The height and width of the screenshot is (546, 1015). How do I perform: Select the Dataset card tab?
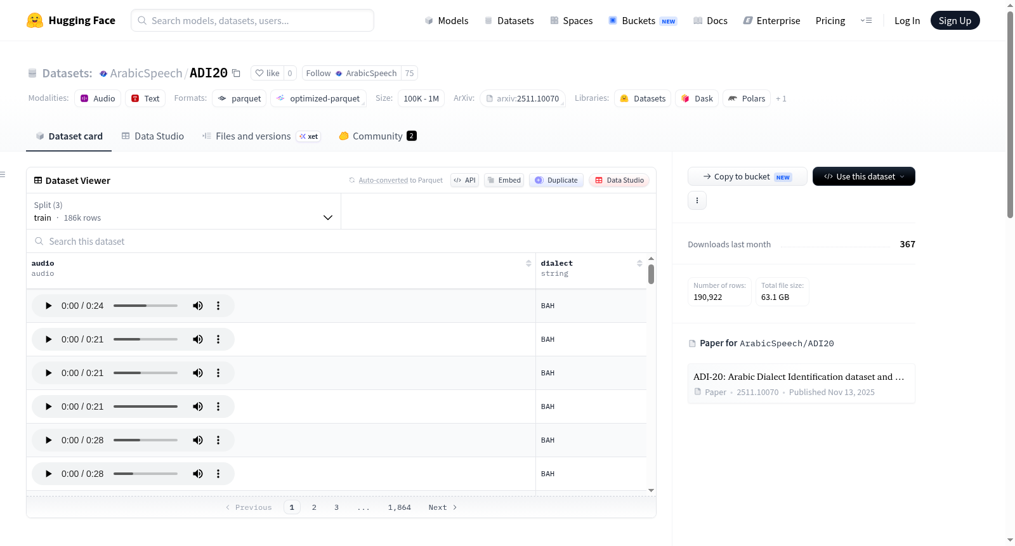(x=69, y=136)
